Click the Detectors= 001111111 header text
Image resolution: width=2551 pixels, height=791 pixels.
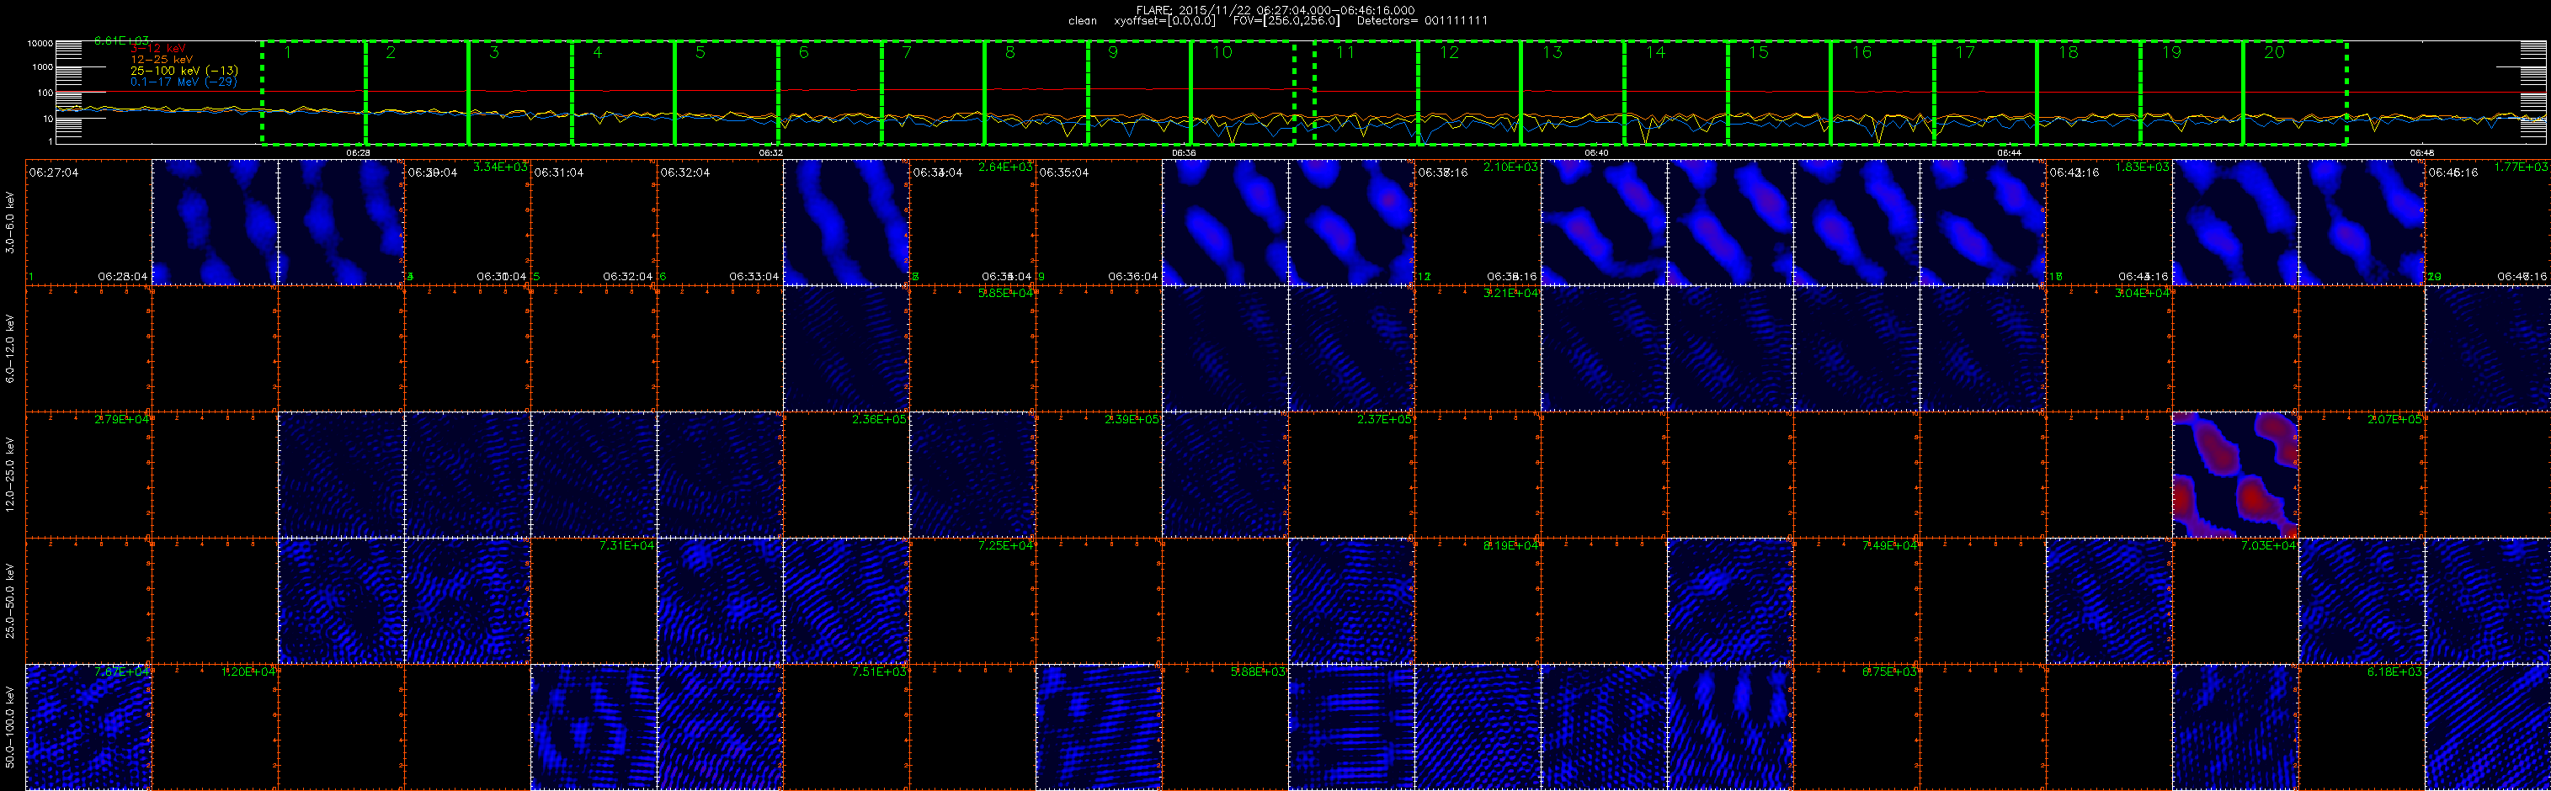point(1422,21)
